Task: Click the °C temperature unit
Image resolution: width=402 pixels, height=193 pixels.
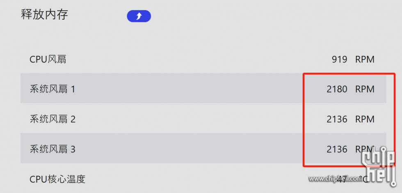Action: (363, 179)
